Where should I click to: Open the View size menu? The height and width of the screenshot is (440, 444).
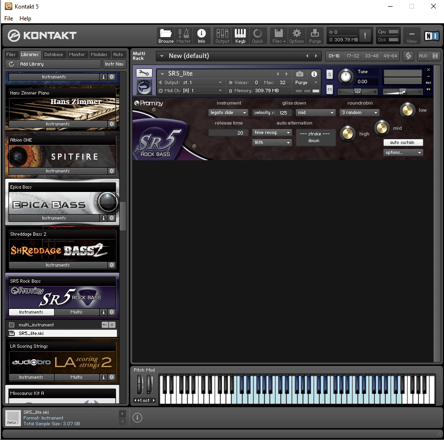coord(411,36)
